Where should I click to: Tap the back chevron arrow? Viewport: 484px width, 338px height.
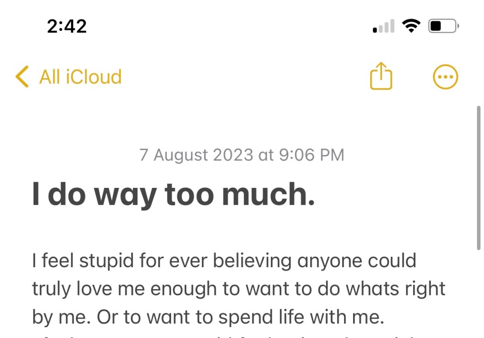[x=22, y=76]
